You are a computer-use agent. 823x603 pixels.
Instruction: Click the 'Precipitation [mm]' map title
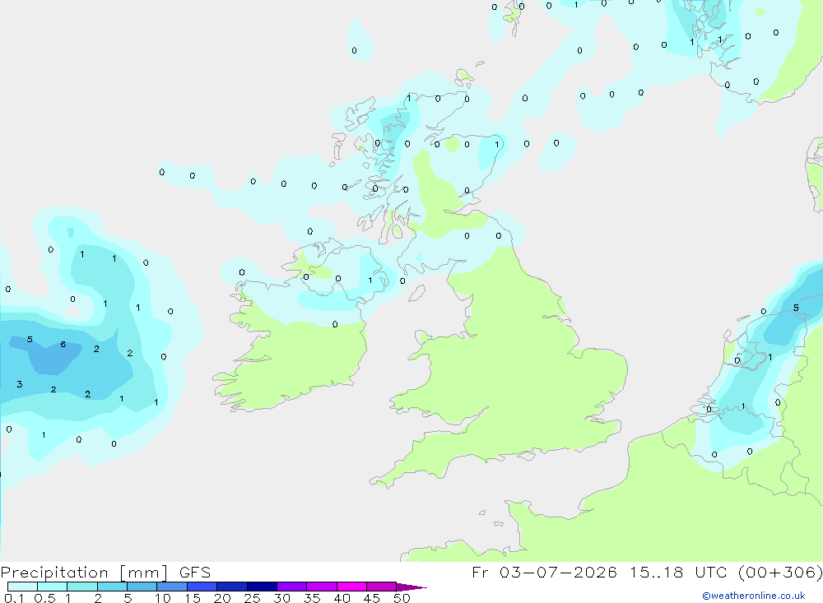pyautogui.click(x=84, y=573)
